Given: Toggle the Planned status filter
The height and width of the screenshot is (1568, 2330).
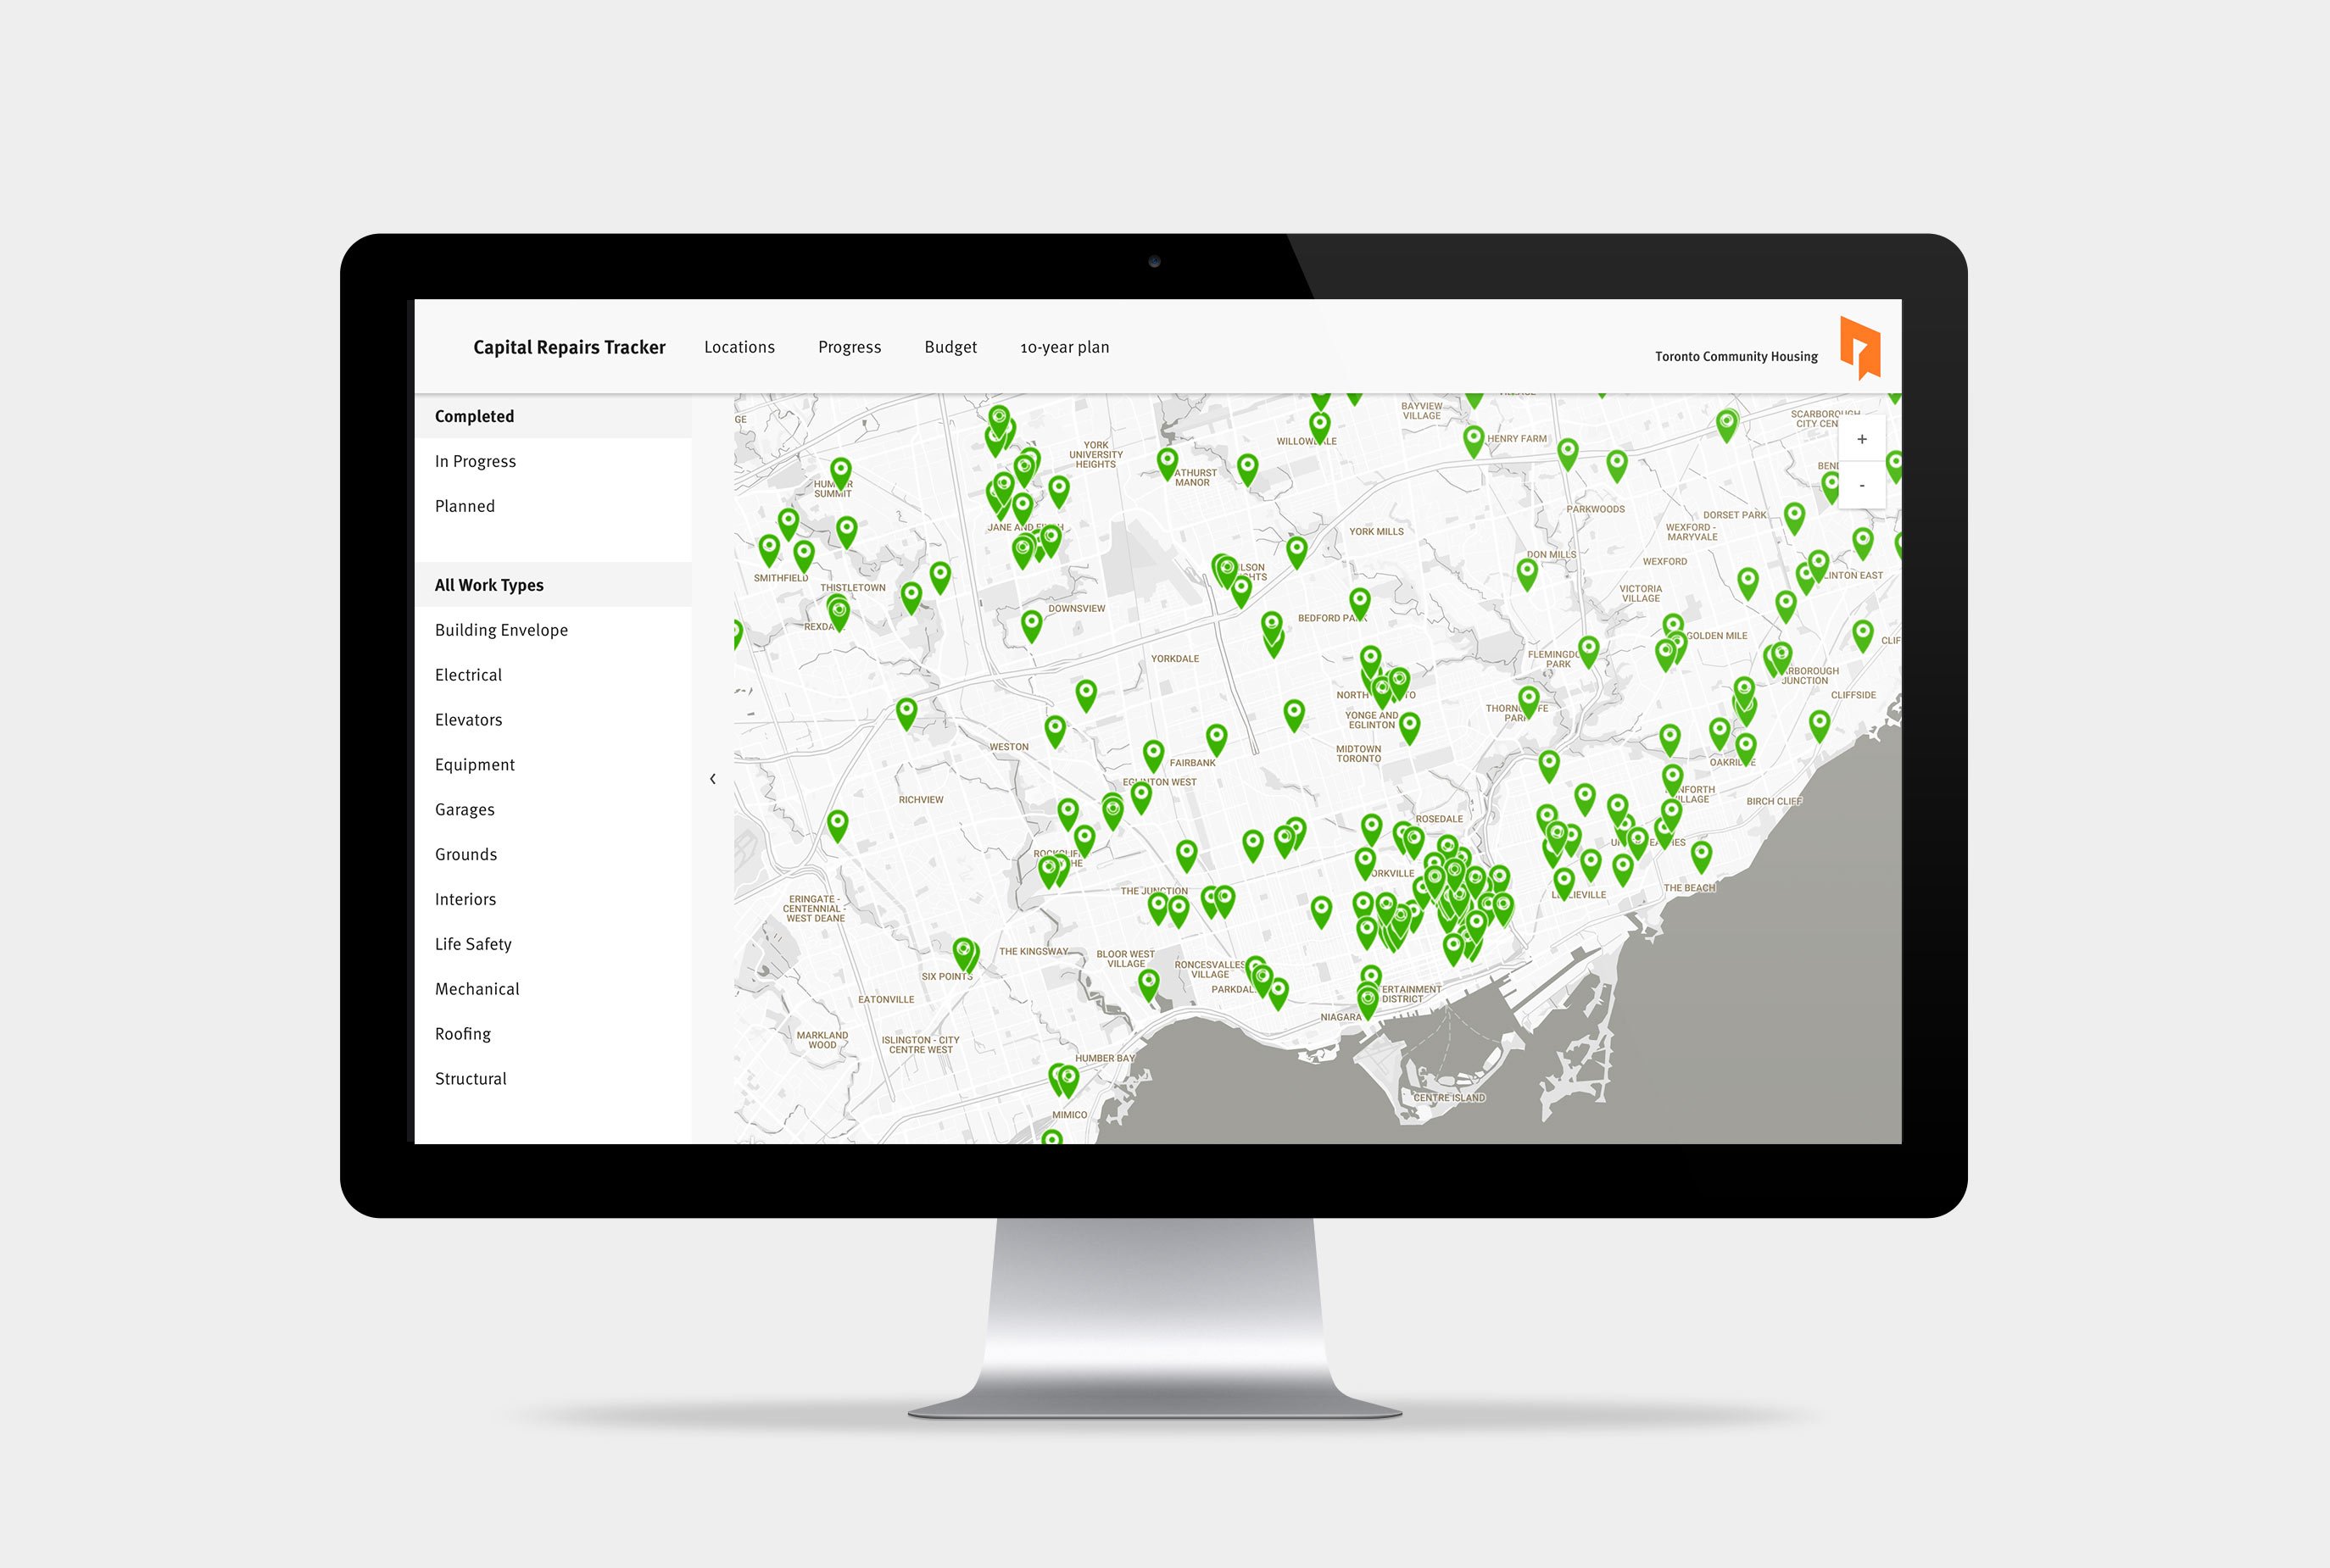Looking at the screenshot, I should [465, 506].
